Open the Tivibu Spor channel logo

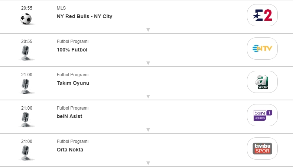[x=262, y=148]
